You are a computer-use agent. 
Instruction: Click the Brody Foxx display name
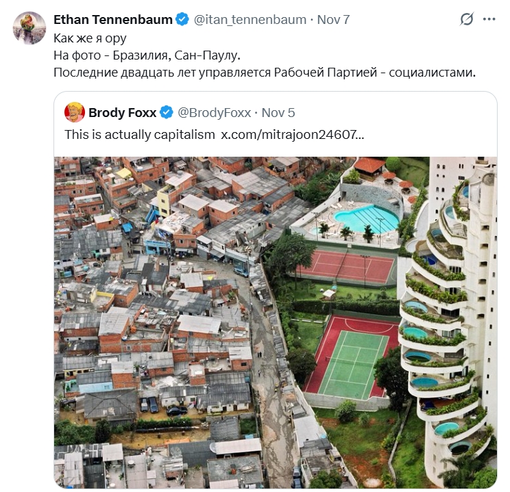[123, 112]
